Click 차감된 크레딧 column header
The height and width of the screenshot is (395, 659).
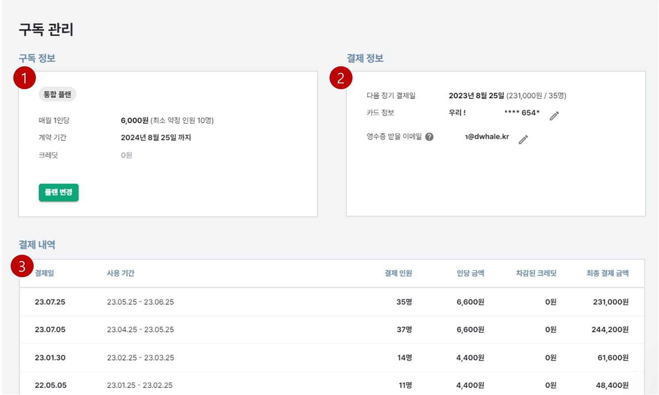coord(536,273)
